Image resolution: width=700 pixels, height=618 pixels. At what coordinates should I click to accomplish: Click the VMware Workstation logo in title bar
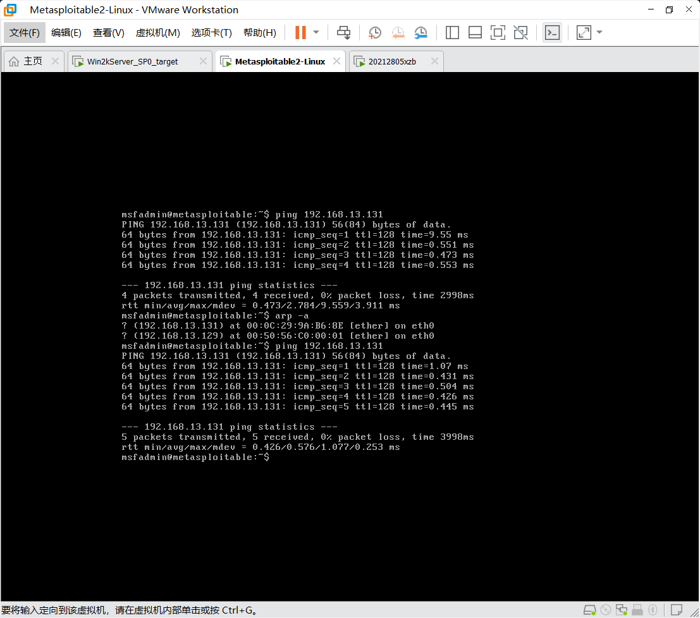pyautogui.click(x=10, y=10)
